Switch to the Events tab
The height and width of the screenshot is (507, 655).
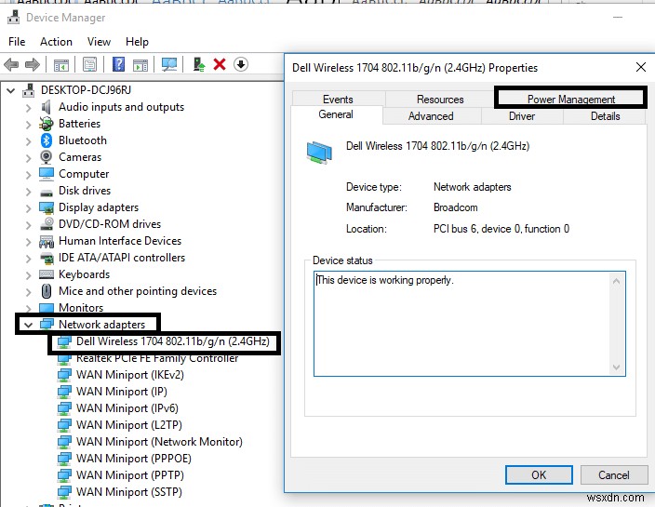click(338, 100)
